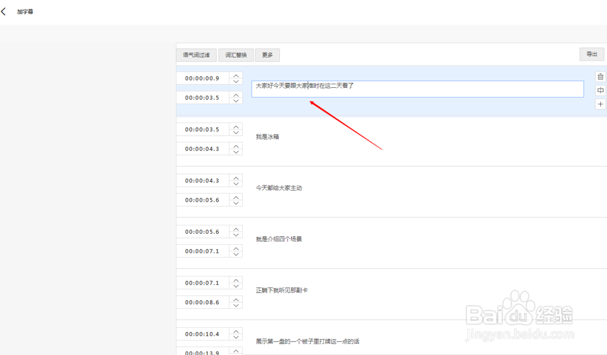Decrease end time 00:00:03.5 with its down arrow
Viewport: 607px width, 355px height.
pyautogui.click(x=236, y=100)
